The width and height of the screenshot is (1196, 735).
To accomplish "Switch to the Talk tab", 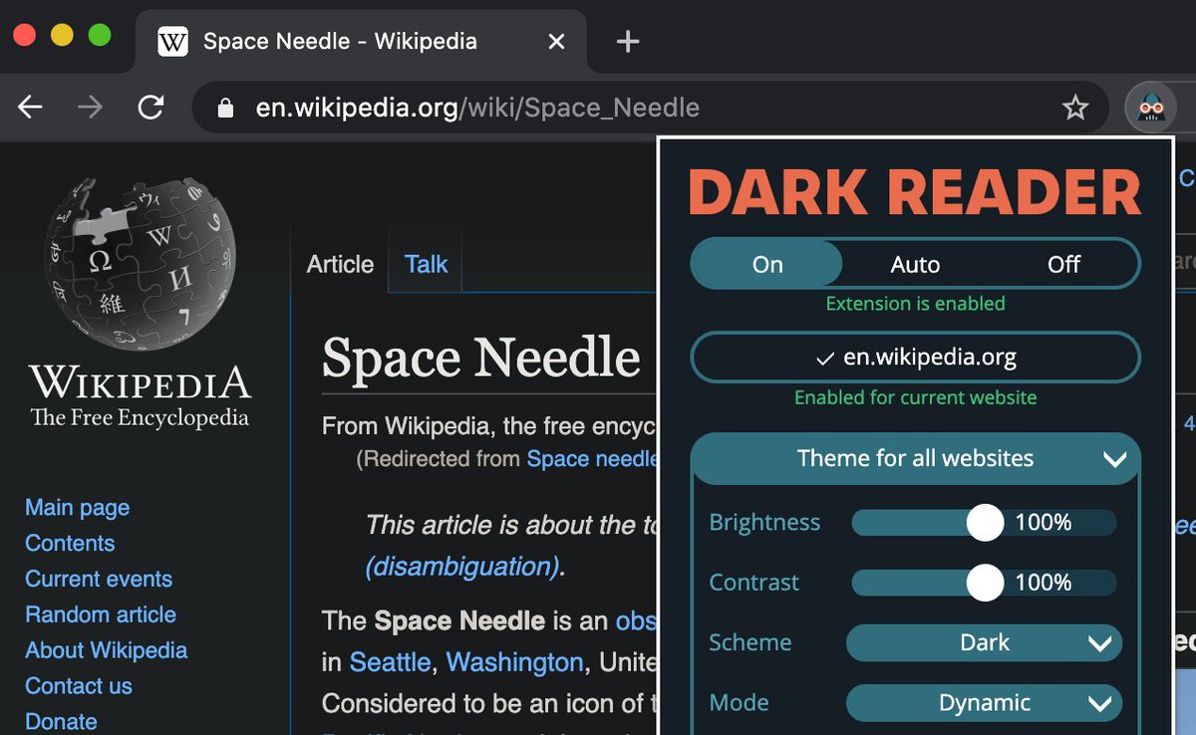I will pos(425,264).
